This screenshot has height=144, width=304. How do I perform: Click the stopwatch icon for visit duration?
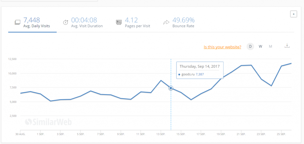coord(65,22)
